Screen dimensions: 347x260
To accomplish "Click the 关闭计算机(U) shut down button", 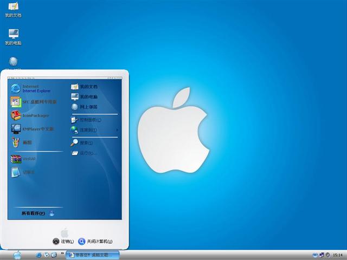I will (x=95, y=241).
